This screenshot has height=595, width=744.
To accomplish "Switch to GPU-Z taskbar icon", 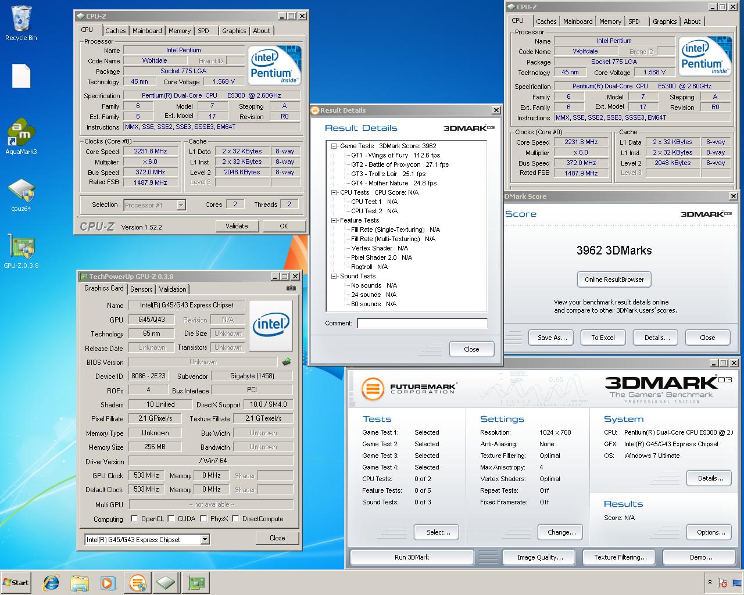I will tap(196, 583).
